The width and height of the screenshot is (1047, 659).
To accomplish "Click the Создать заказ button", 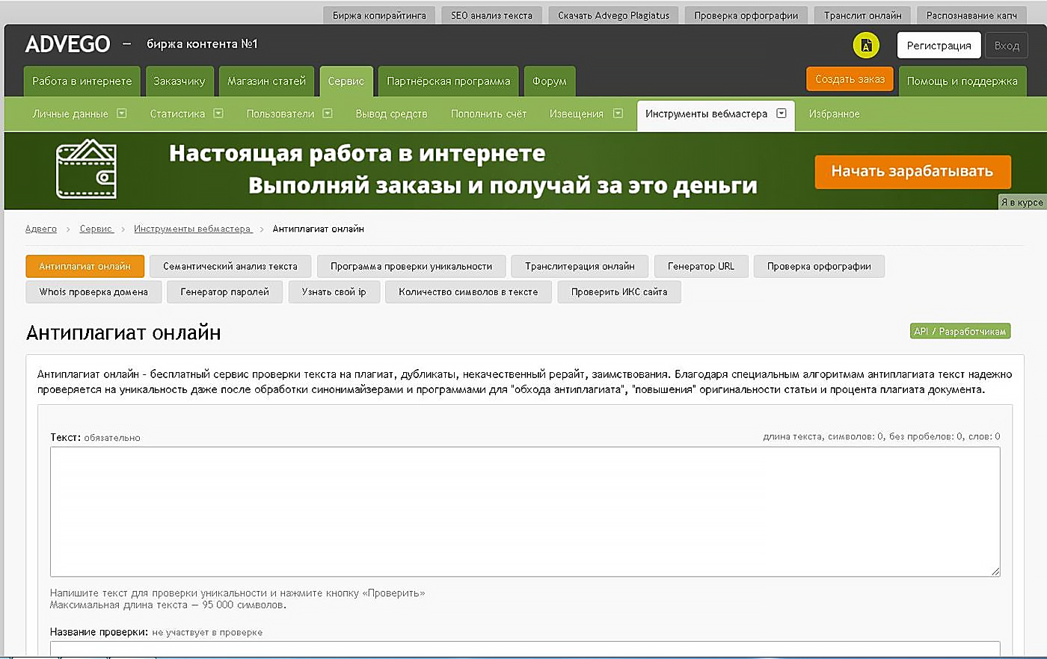I will point(850,79).
